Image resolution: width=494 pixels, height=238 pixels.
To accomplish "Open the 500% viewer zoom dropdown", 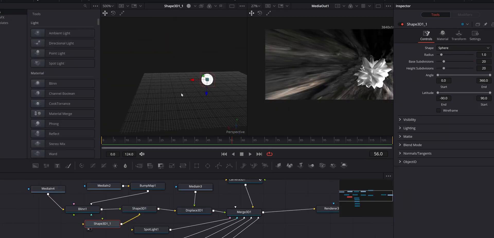I will (108, 6).
